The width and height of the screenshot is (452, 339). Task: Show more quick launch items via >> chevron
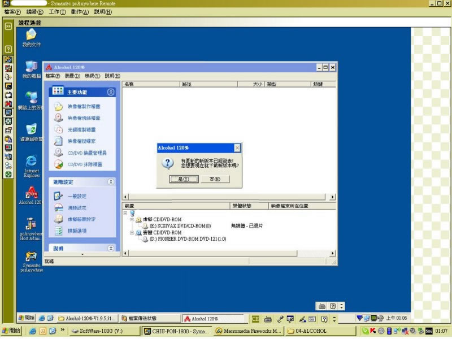click(x=62, y=330)
